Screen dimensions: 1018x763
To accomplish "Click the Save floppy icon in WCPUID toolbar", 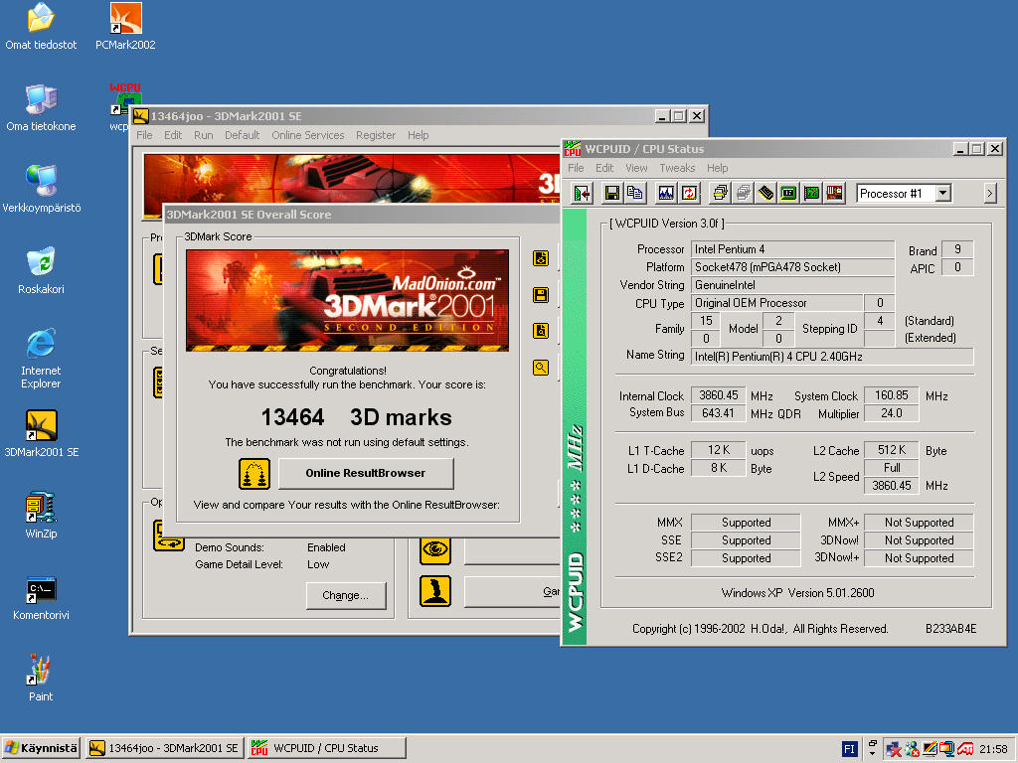I will (x=612, y=193).
